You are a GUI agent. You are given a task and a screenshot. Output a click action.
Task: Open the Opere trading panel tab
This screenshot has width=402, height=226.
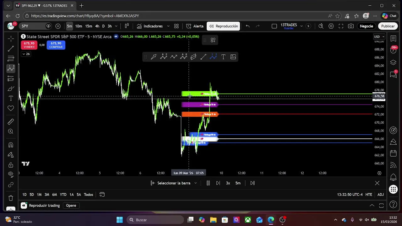coord(71,206)
